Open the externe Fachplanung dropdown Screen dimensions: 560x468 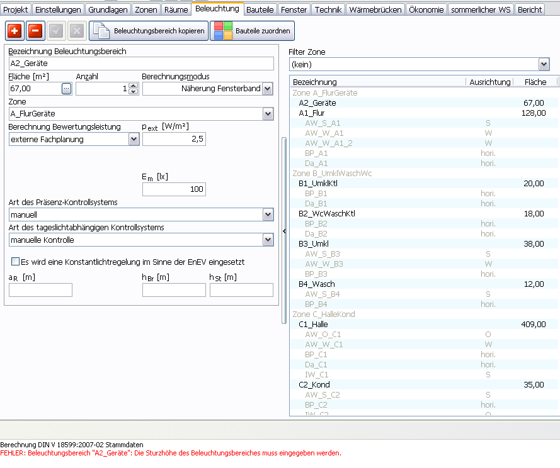tap(134, 139)
